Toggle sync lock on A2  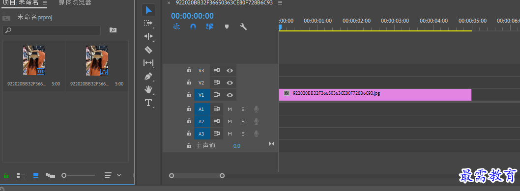click(217, 121)
